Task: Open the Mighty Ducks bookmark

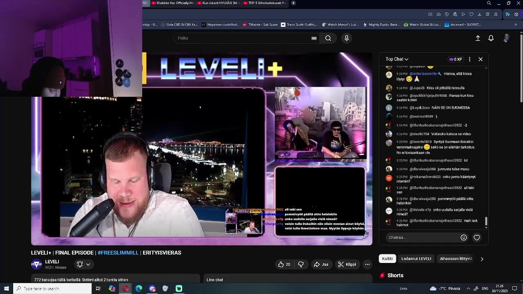Action: pos(382,24)
